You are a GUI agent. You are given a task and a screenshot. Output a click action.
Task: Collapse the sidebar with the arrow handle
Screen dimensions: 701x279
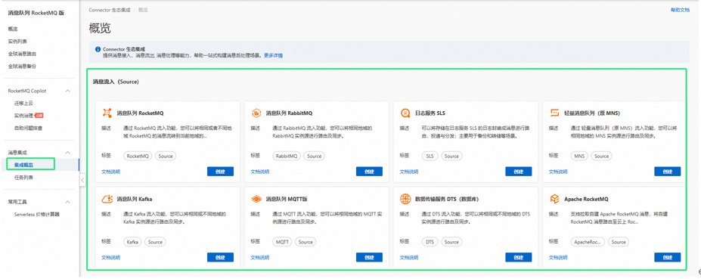click(x=82, y=180)
